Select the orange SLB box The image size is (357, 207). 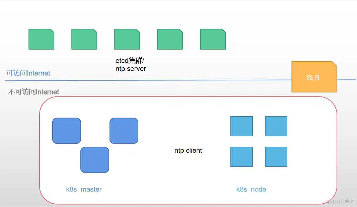coord(314,77)
